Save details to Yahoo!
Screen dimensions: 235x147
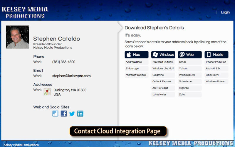pyautogui.click(x=190, y=69)
